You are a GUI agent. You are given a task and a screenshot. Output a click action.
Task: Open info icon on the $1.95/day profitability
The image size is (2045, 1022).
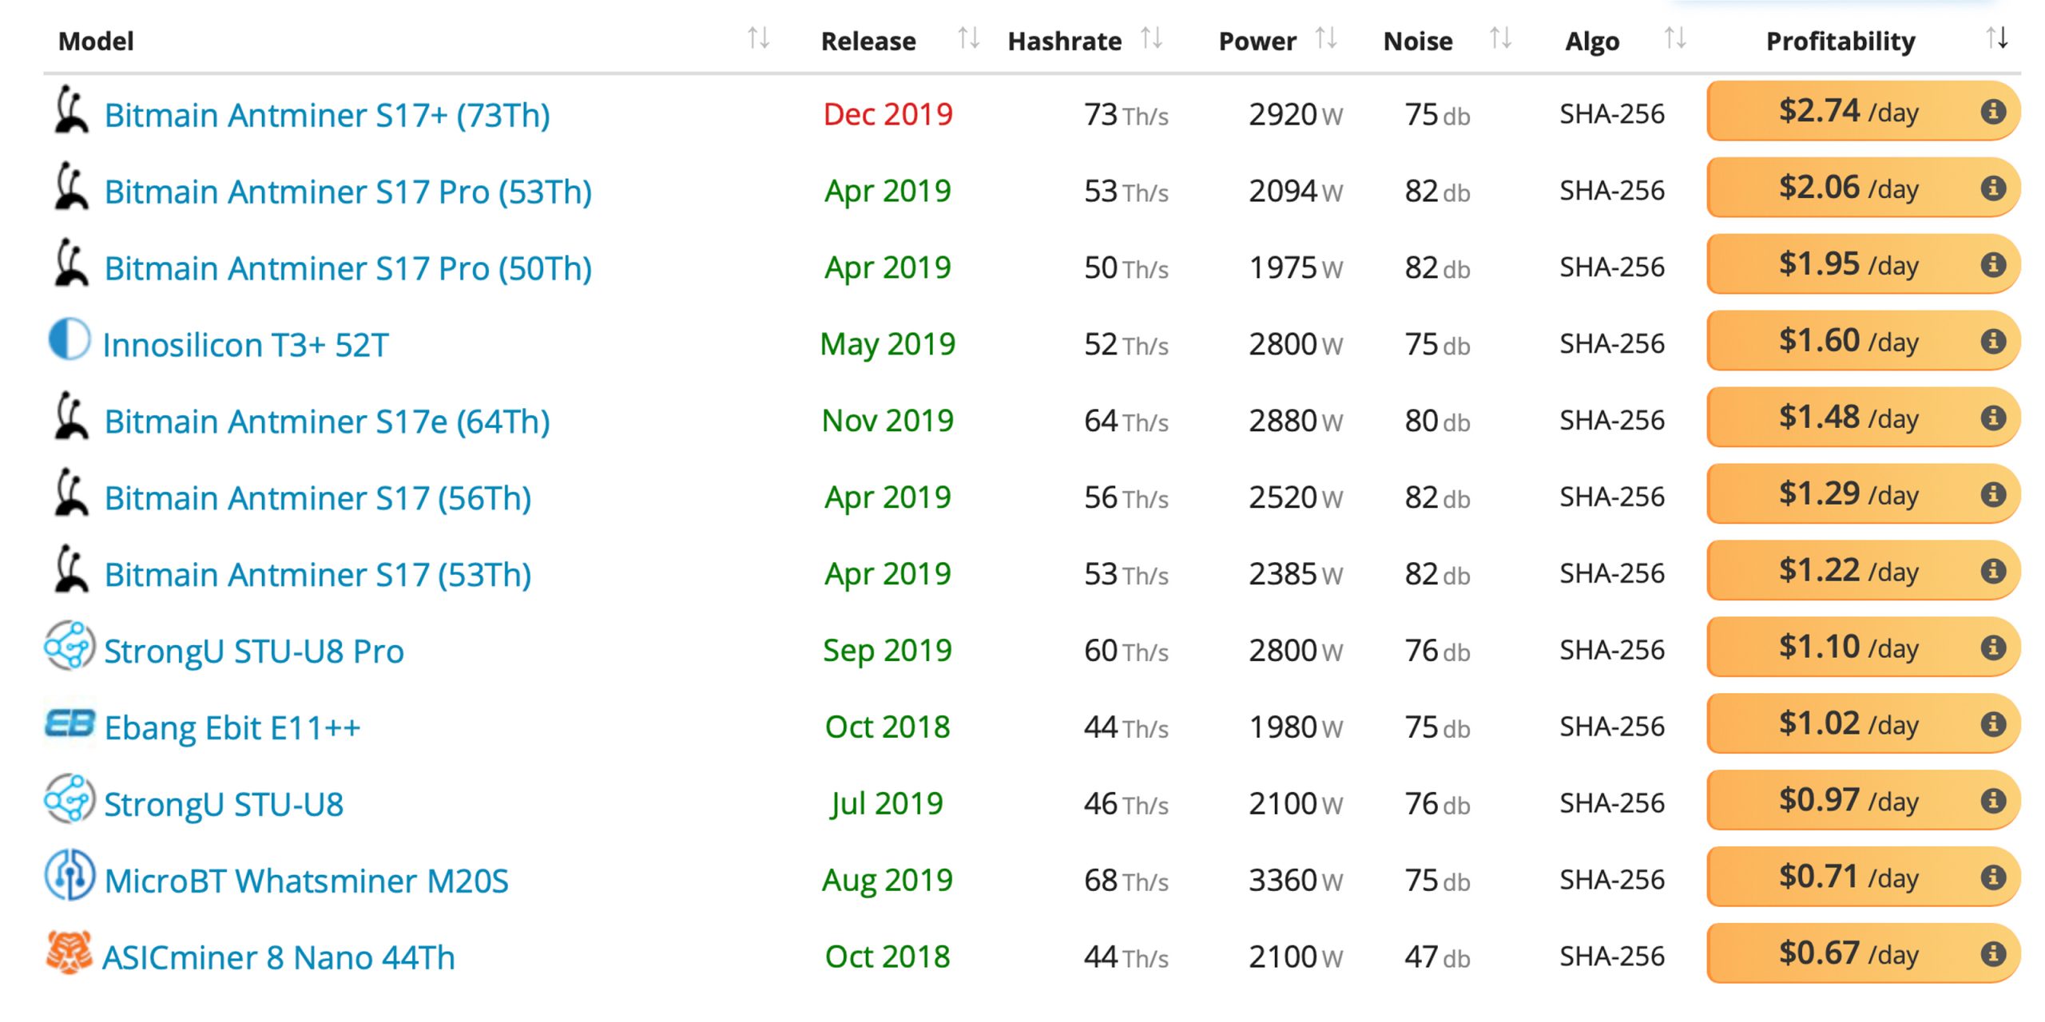click(1993, 264)
